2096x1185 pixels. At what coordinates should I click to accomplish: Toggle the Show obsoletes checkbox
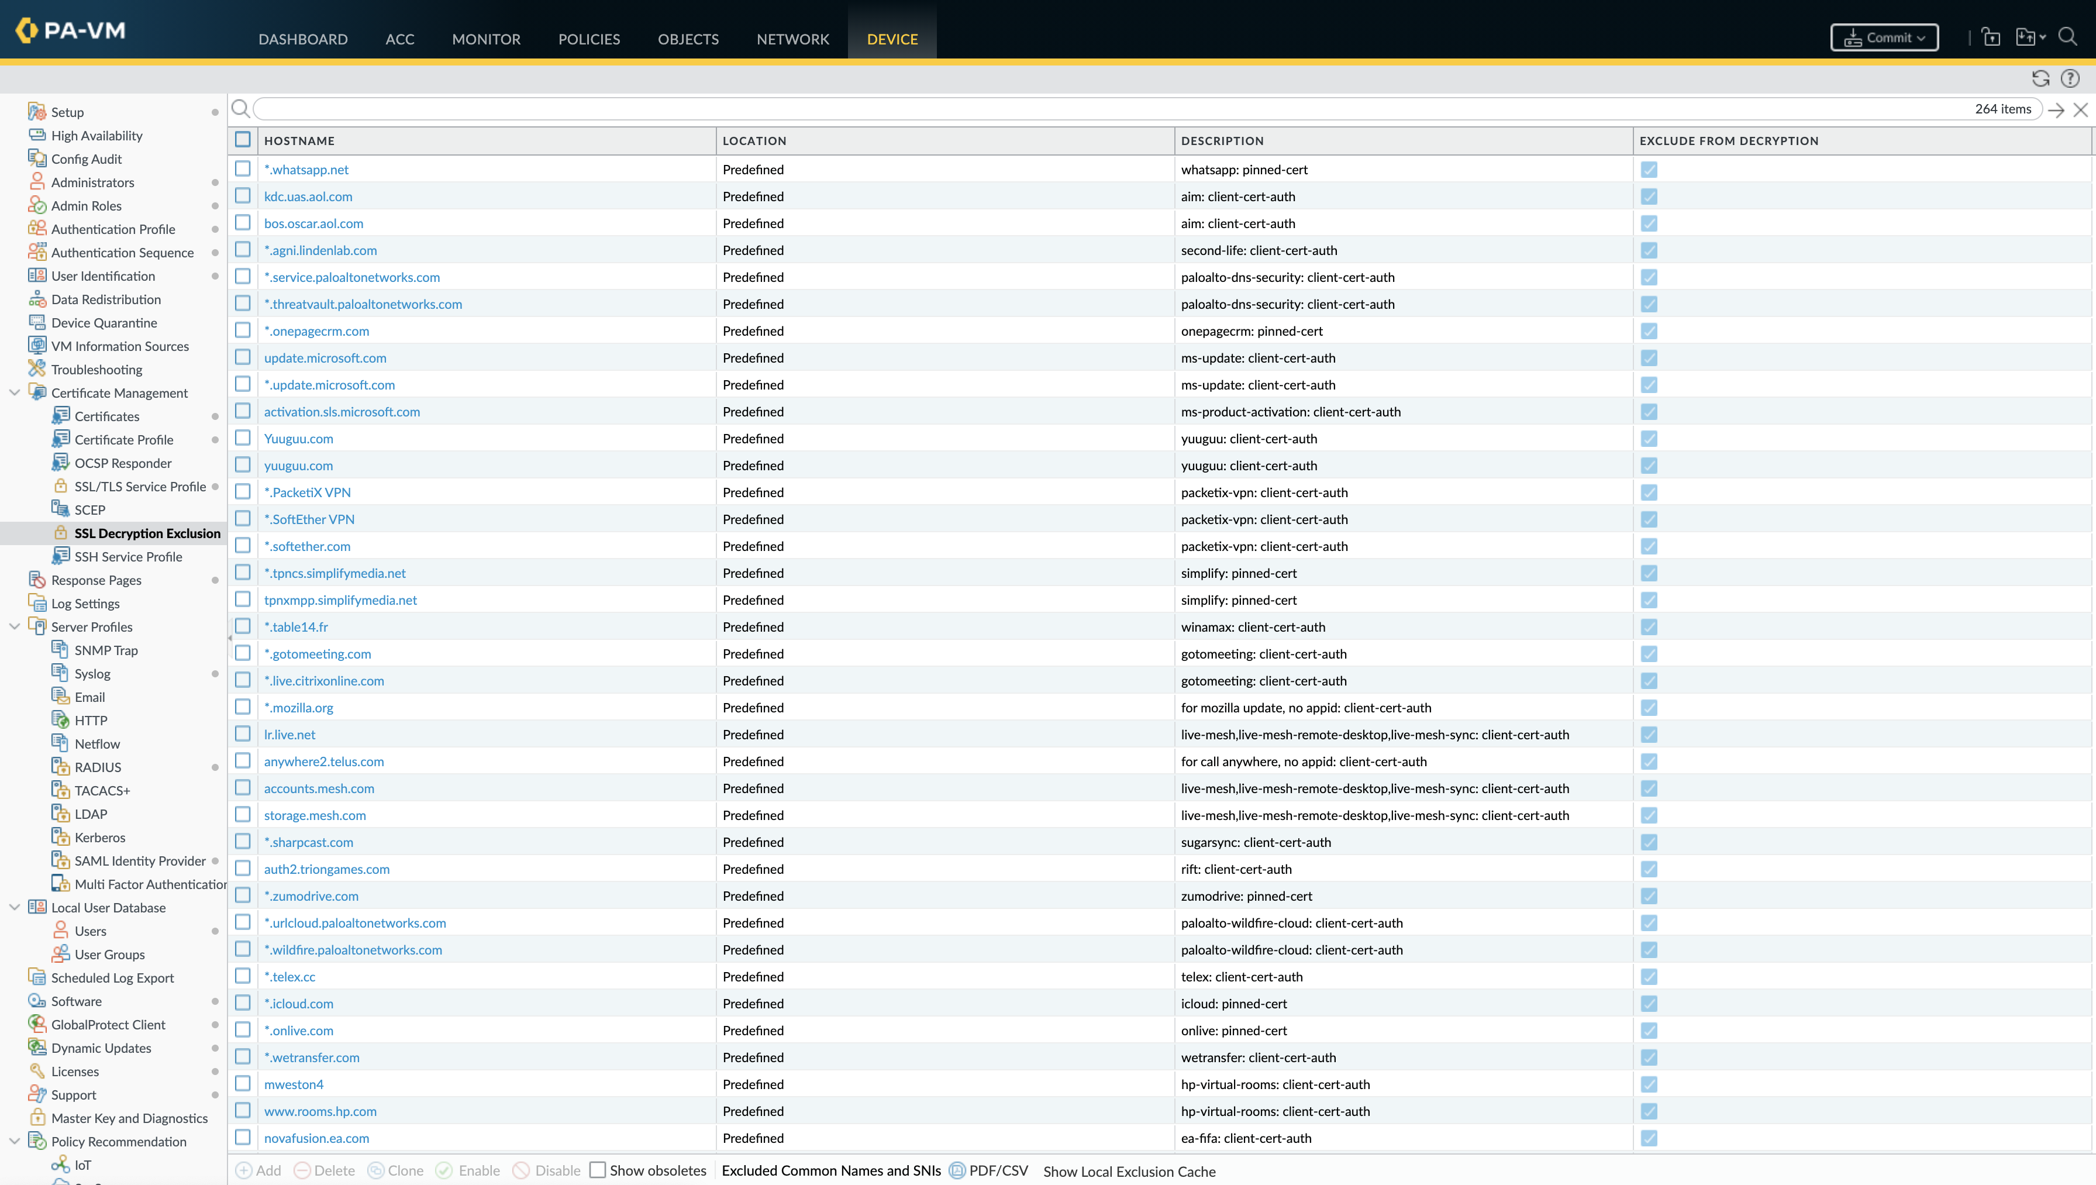[597, 1170]
